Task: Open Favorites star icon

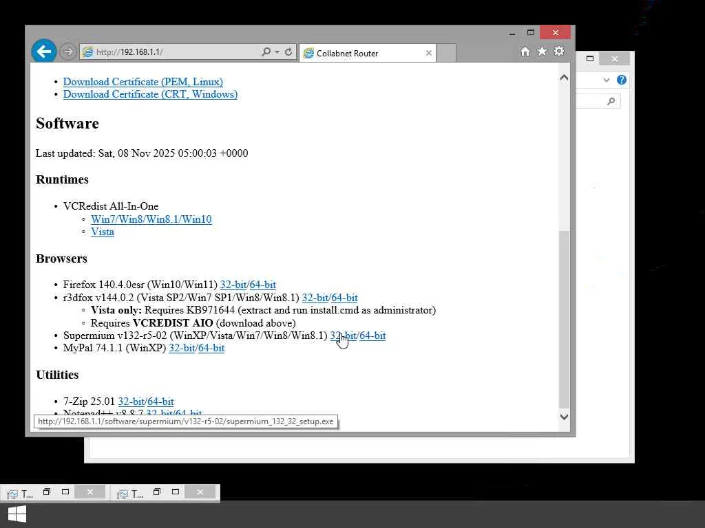Action: (543, 51)
